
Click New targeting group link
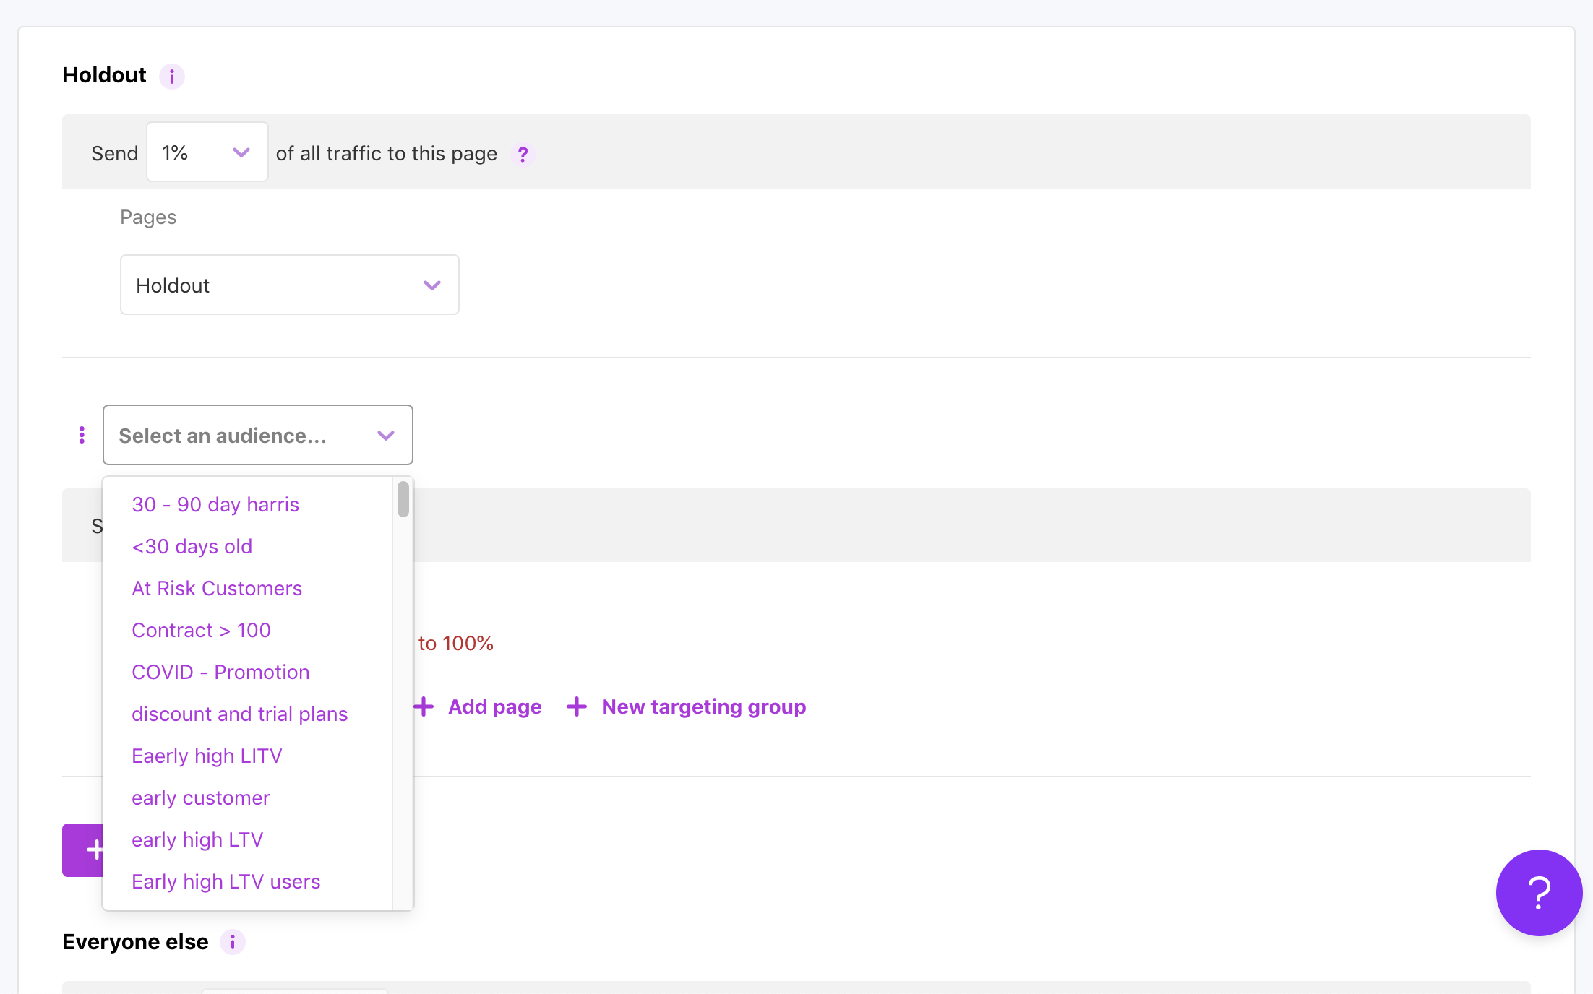click(703, 706)
